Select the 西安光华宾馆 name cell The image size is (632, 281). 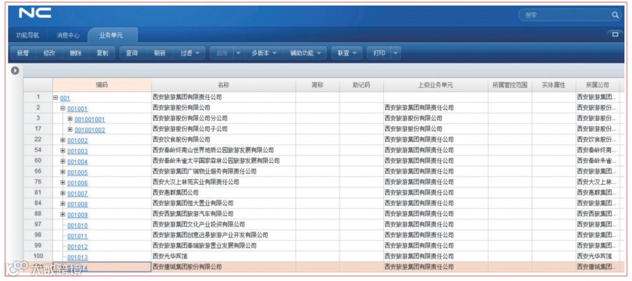224,256
